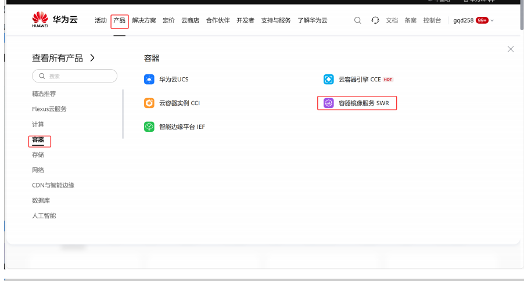Click the 云容器实例 CCI icon
This screenshot has width=524, height=281.
149,103
